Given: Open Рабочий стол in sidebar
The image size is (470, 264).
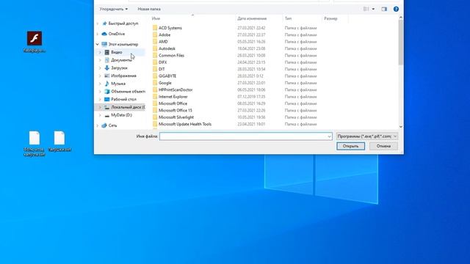Looking at the screenshot, I should tap(123, 99).
